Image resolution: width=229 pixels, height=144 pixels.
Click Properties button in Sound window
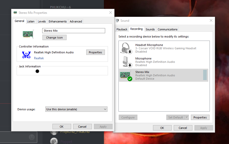pos(200,117)
